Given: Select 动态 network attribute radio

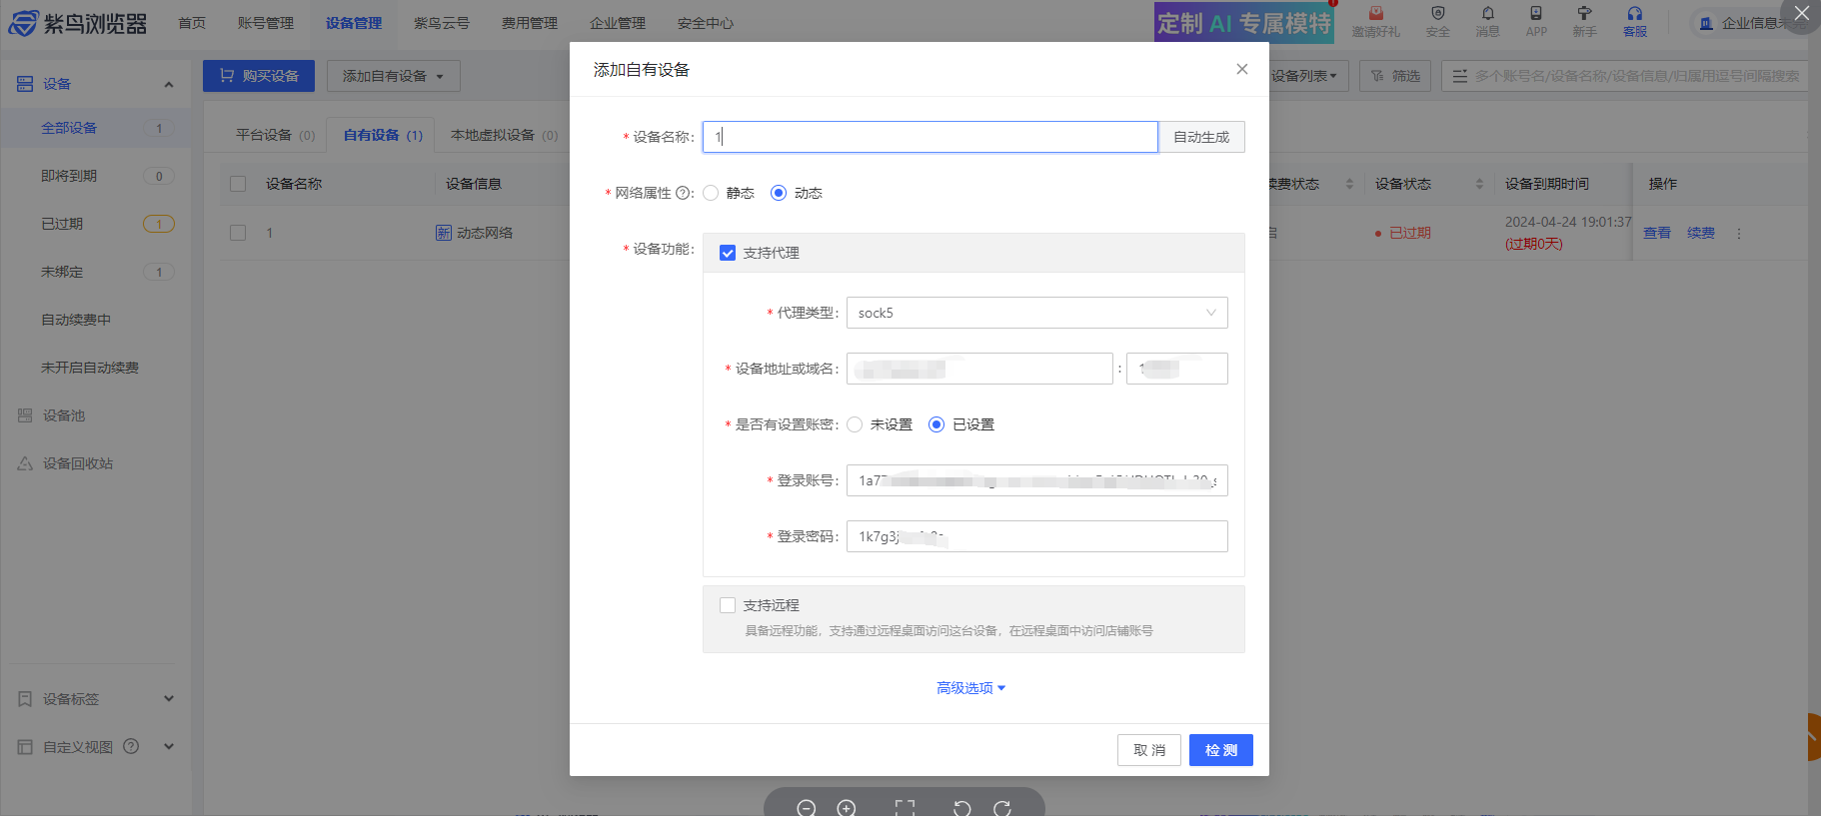Looking at the screenshot, I should (x=779, y=193).
